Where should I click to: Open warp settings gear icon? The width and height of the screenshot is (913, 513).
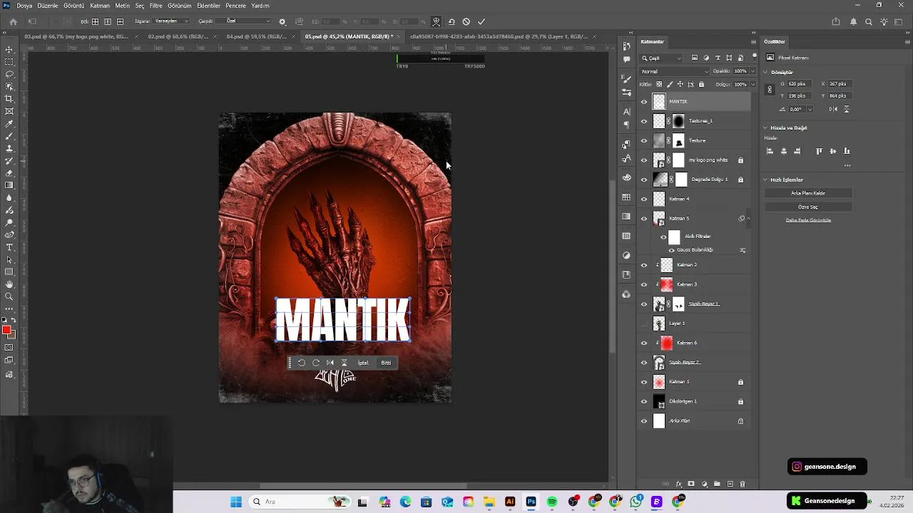tap(282, 21)
